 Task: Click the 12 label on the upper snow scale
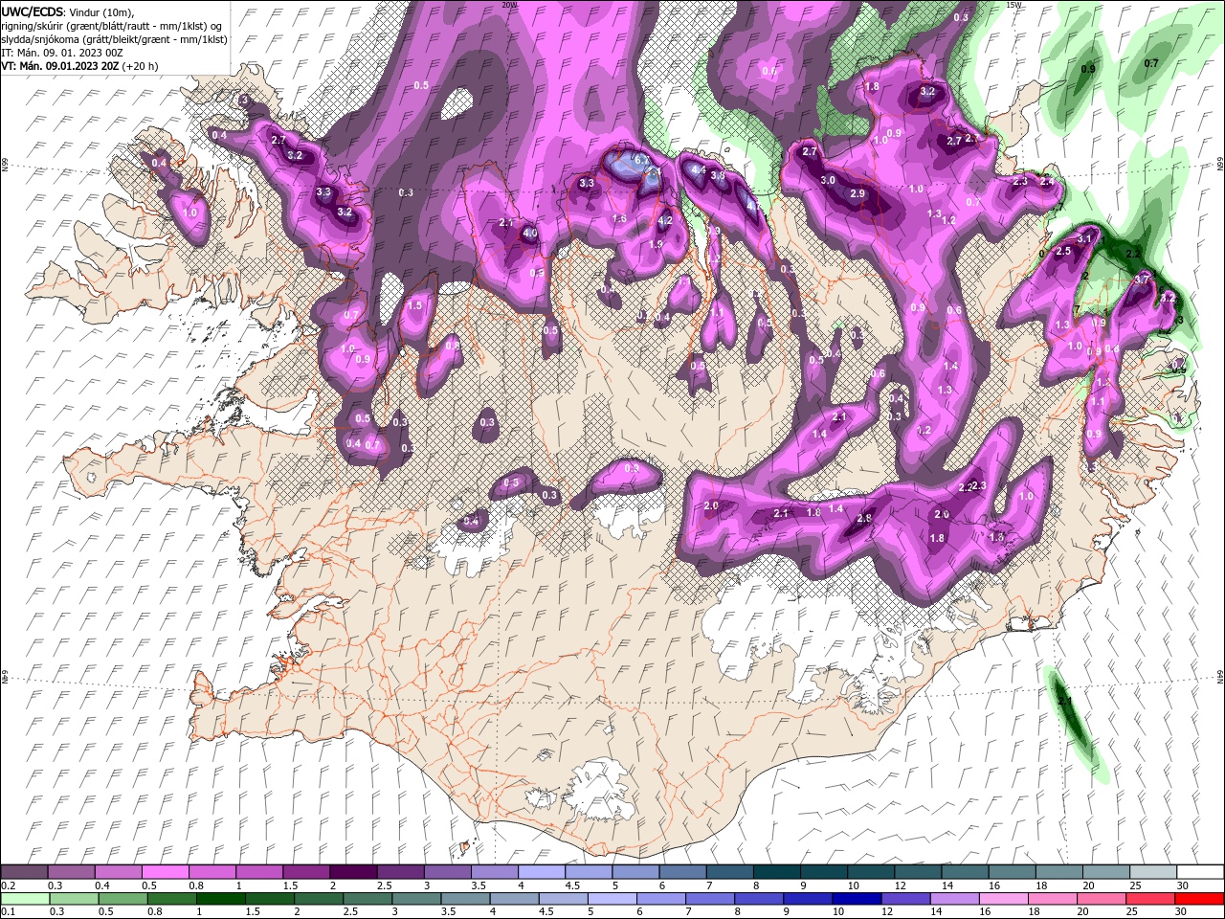pos(901,885)
